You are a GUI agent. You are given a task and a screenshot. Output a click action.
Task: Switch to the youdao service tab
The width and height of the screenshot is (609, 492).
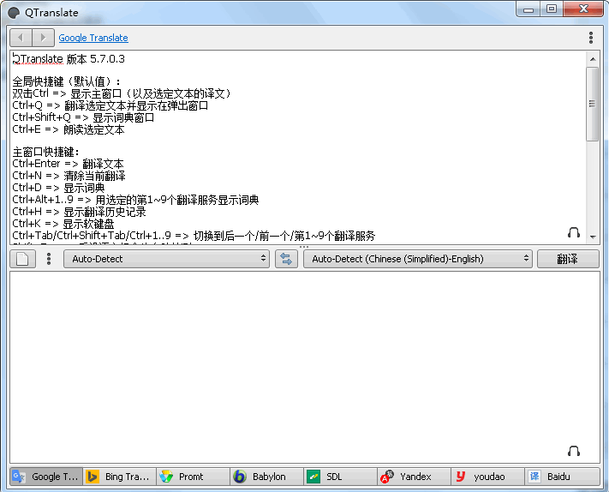(x=487, y=477)
